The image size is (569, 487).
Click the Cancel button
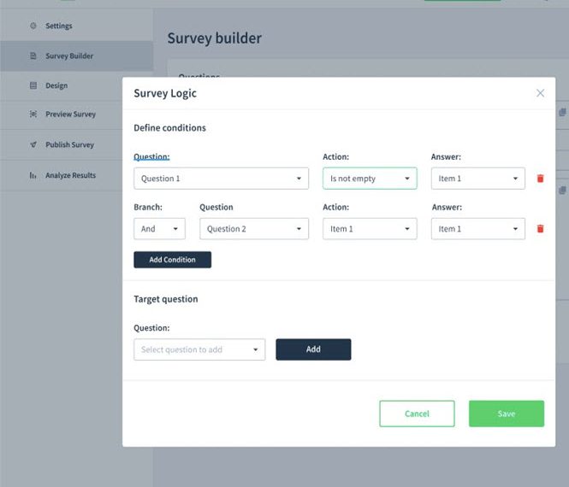click(x=417, y=414)
